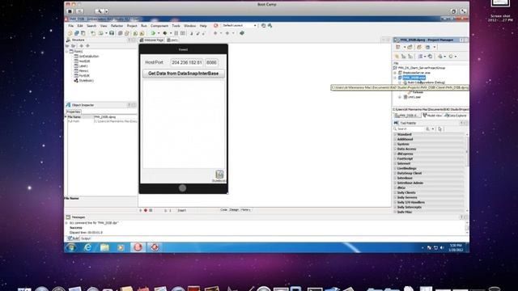
Task: Open Windows Explorer folder from taskbar
Action: tap(104, 247)
